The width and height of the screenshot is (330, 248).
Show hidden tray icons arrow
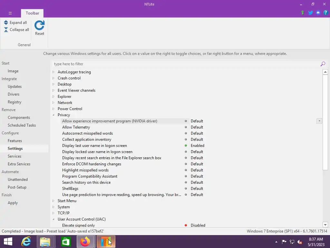(276, 242)
